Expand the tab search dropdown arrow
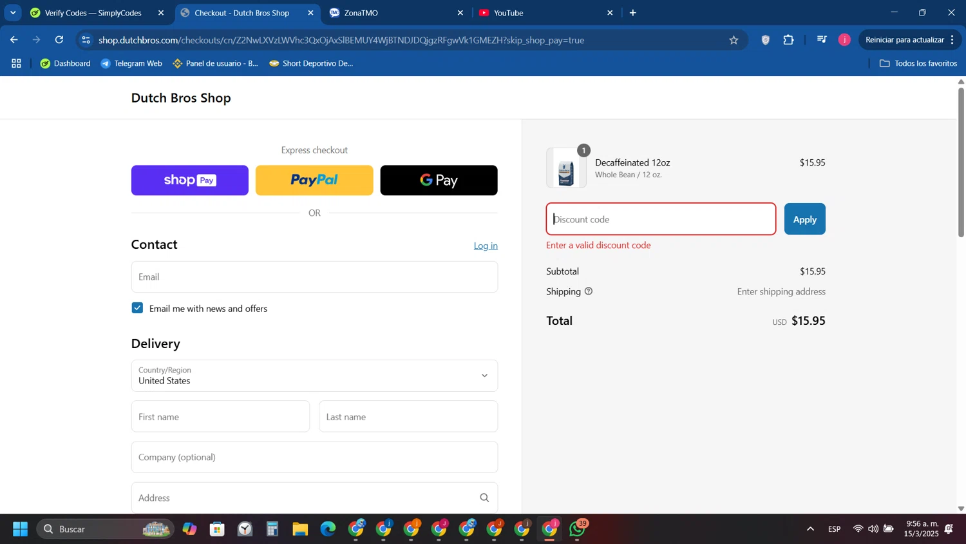 [13, 13]
